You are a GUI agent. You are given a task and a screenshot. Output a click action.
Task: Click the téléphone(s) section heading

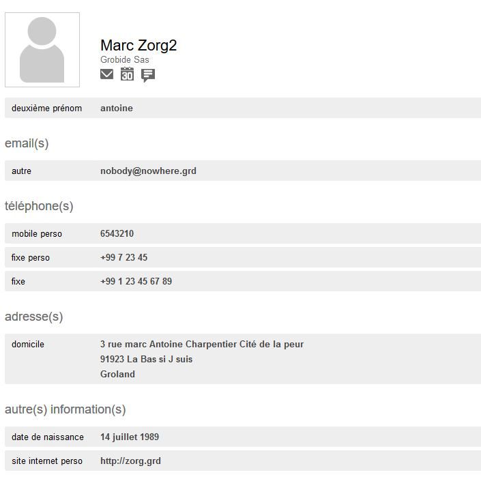point(39,206)
